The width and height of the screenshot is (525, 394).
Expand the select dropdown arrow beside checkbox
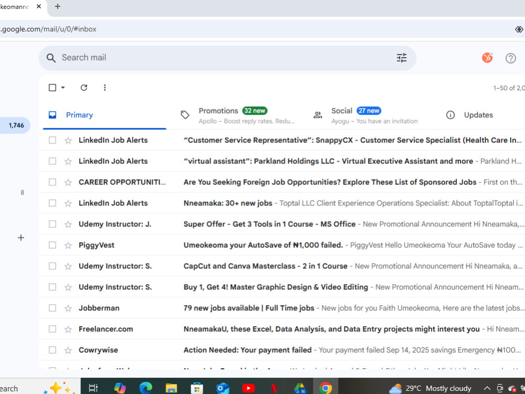click(63, 88)
